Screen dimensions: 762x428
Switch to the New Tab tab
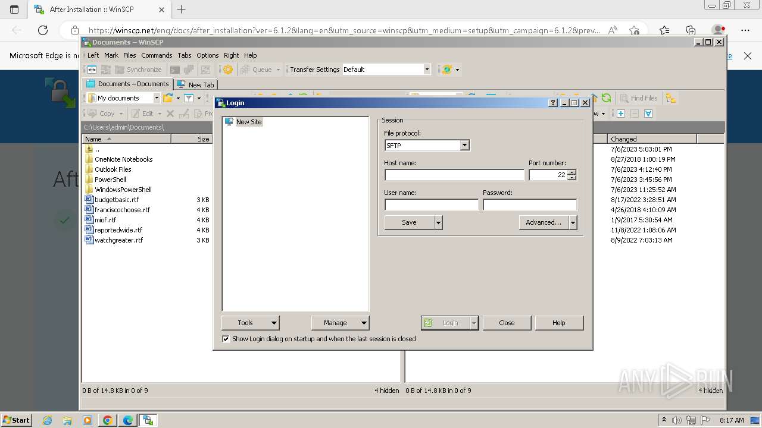[x=195, y=84]
